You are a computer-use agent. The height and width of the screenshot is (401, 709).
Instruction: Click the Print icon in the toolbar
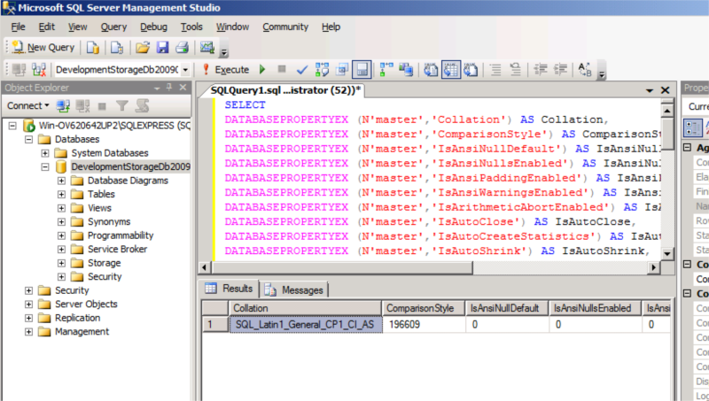coord(181,48)
